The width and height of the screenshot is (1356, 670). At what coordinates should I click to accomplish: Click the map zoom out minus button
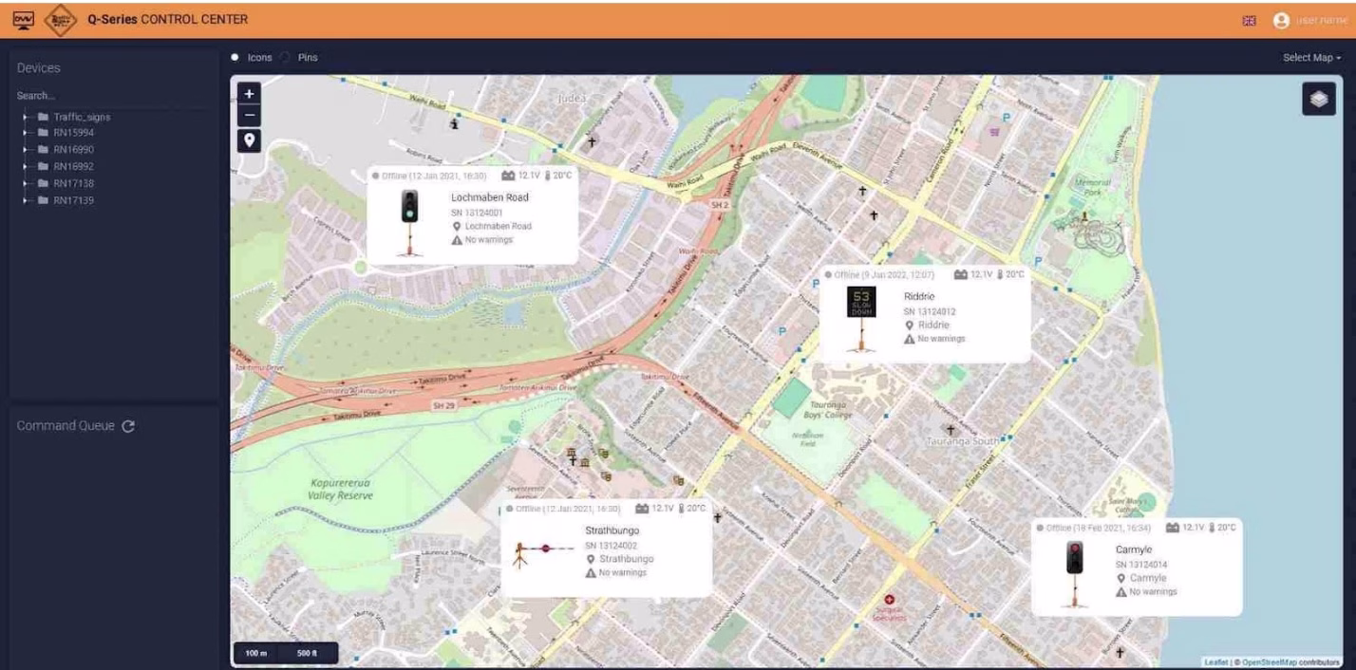point(250,116)
